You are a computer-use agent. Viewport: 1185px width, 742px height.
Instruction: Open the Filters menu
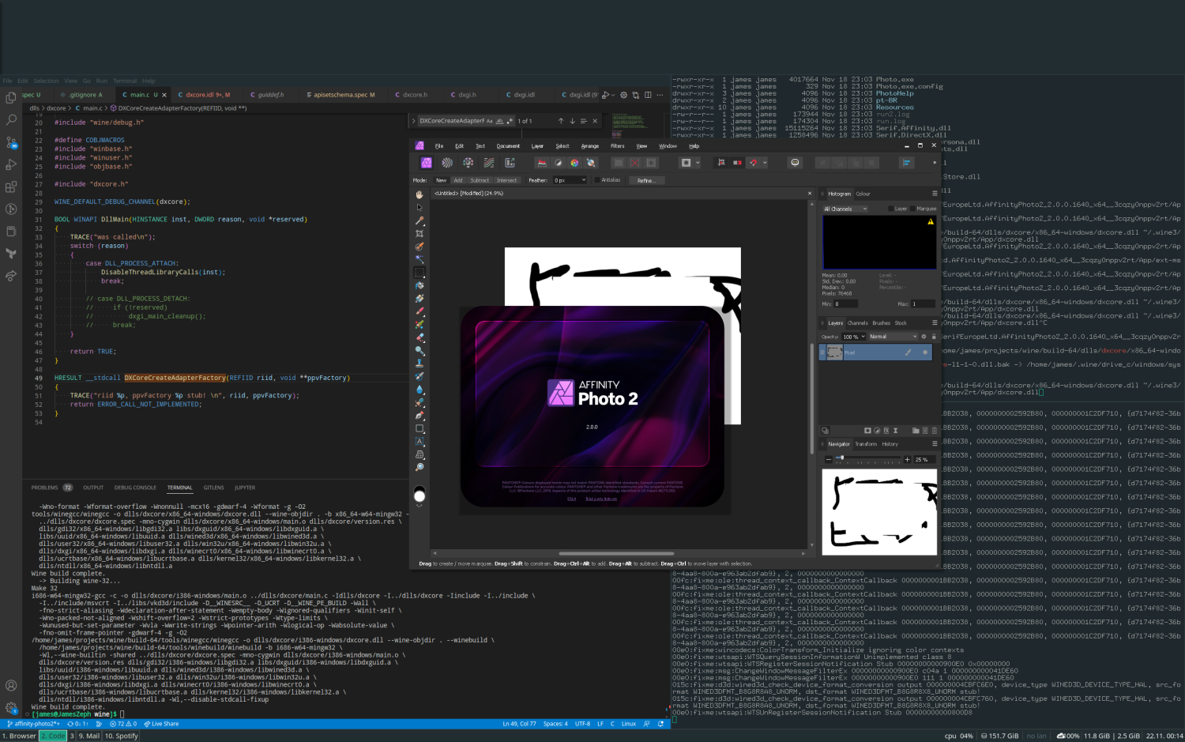pos(618,145)
